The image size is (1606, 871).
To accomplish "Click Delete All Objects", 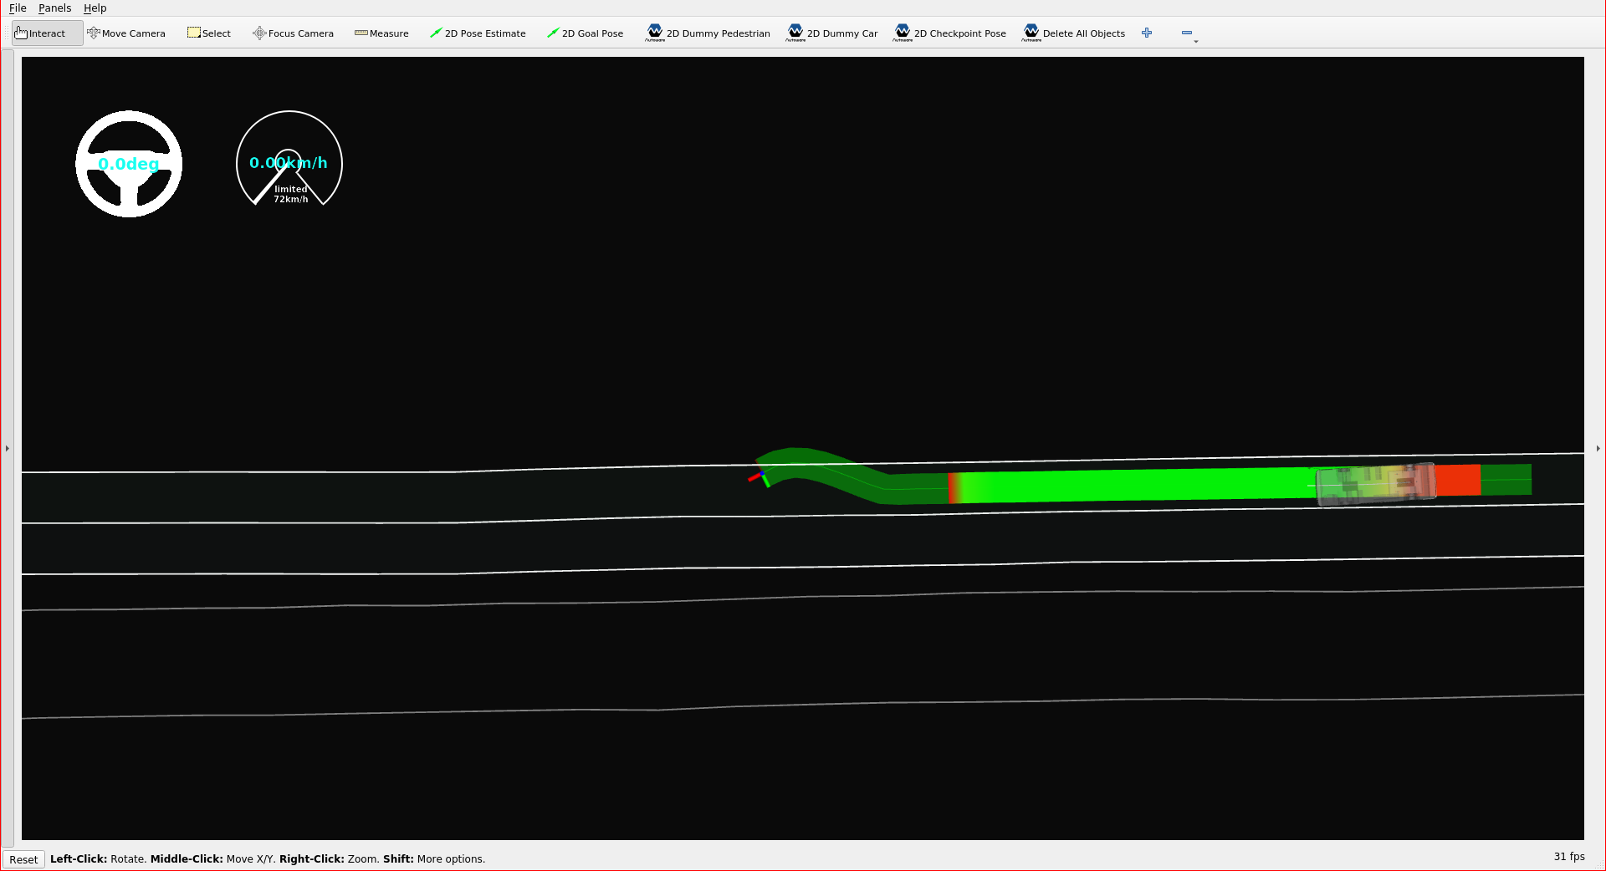I will [1074, 33].
